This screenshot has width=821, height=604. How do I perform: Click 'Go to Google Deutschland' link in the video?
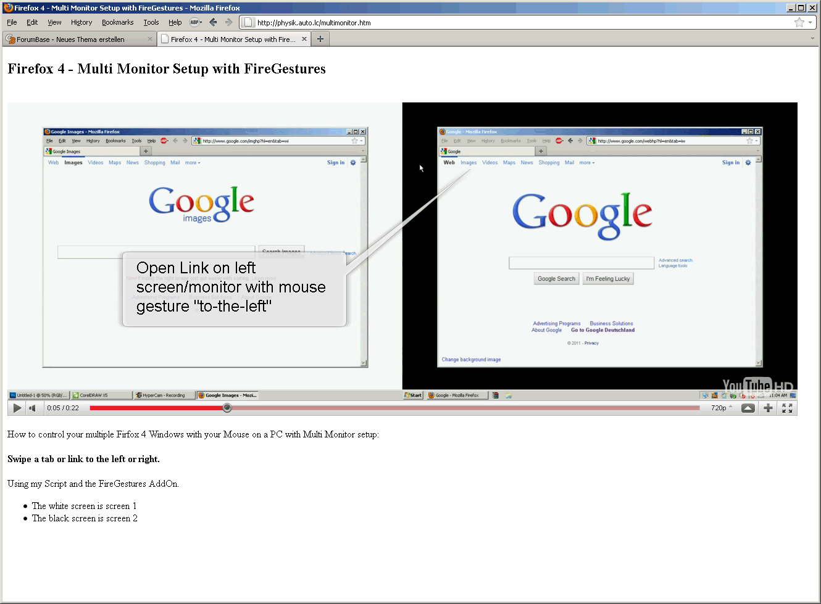point(602,330)
